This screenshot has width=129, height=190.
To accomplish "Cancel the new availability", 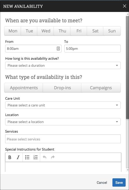I will click(102, 182).
